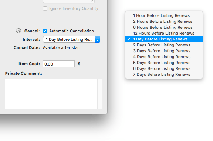Uncheck Automatic Cancellation checkbox

pos(45,31)
